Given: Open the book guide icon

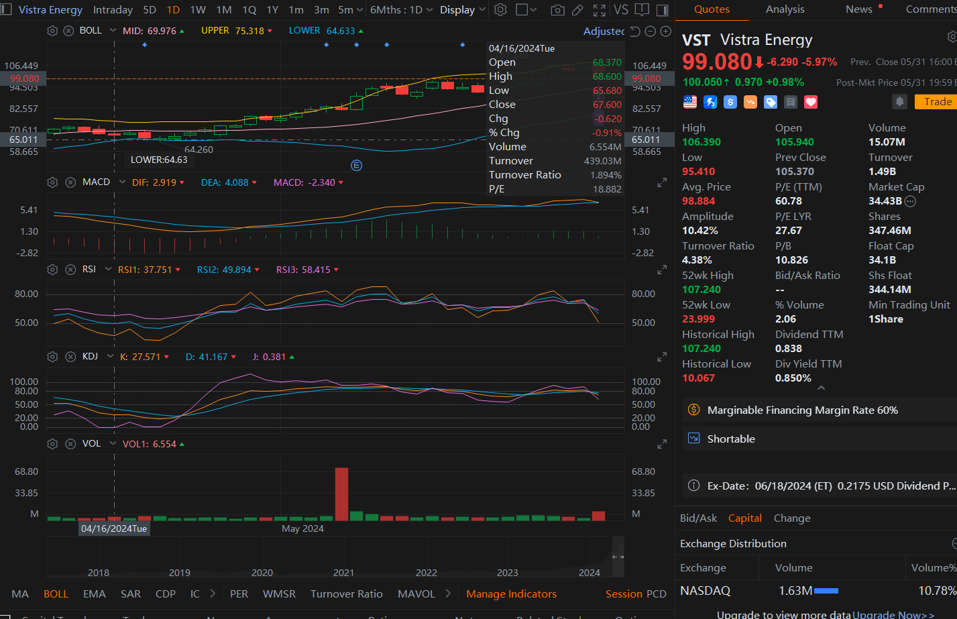Looking at the screenshot, I should (x=642, y=9).
